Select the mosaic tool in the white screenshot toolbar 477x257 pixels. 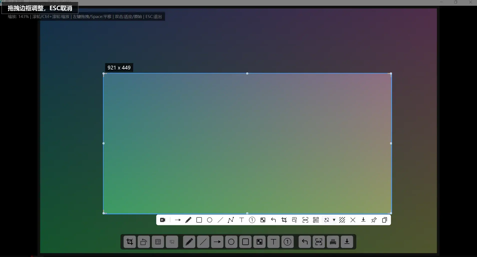[263, 220]
